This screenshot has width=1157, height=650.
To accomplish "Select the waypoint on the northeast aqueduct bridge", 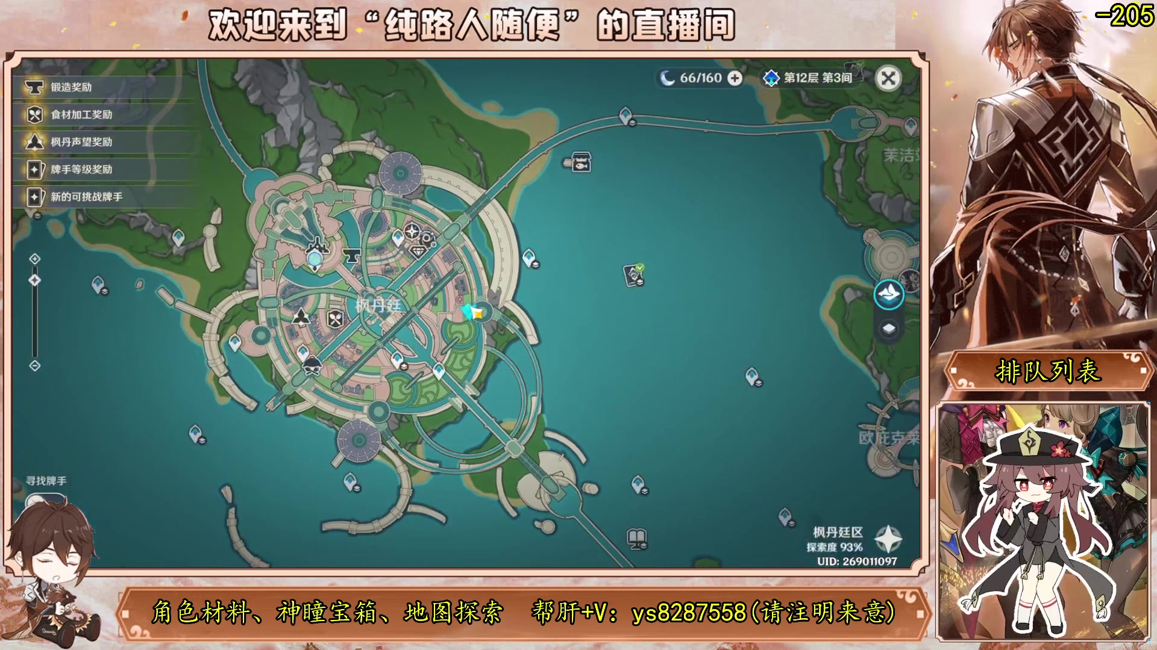I will [626, 115].
